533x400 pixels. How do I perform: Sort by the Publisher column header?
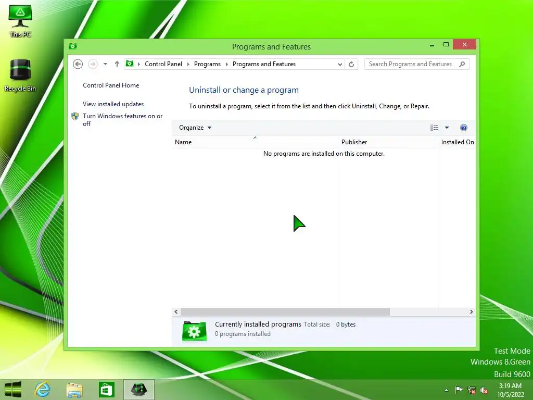pos(388,142)
